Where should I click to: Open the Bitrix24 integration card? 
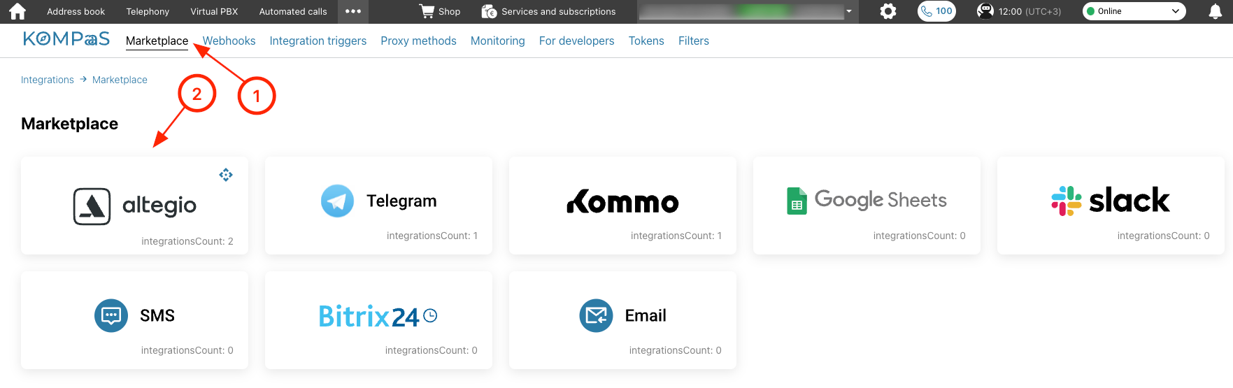pos(378,320)
